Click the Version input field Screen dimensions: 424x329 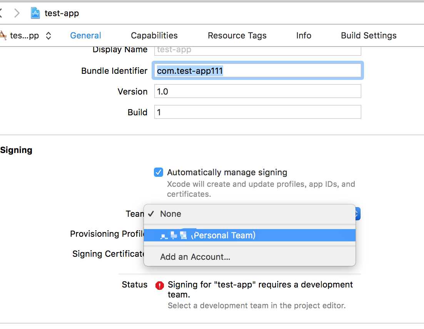(257, 91)
